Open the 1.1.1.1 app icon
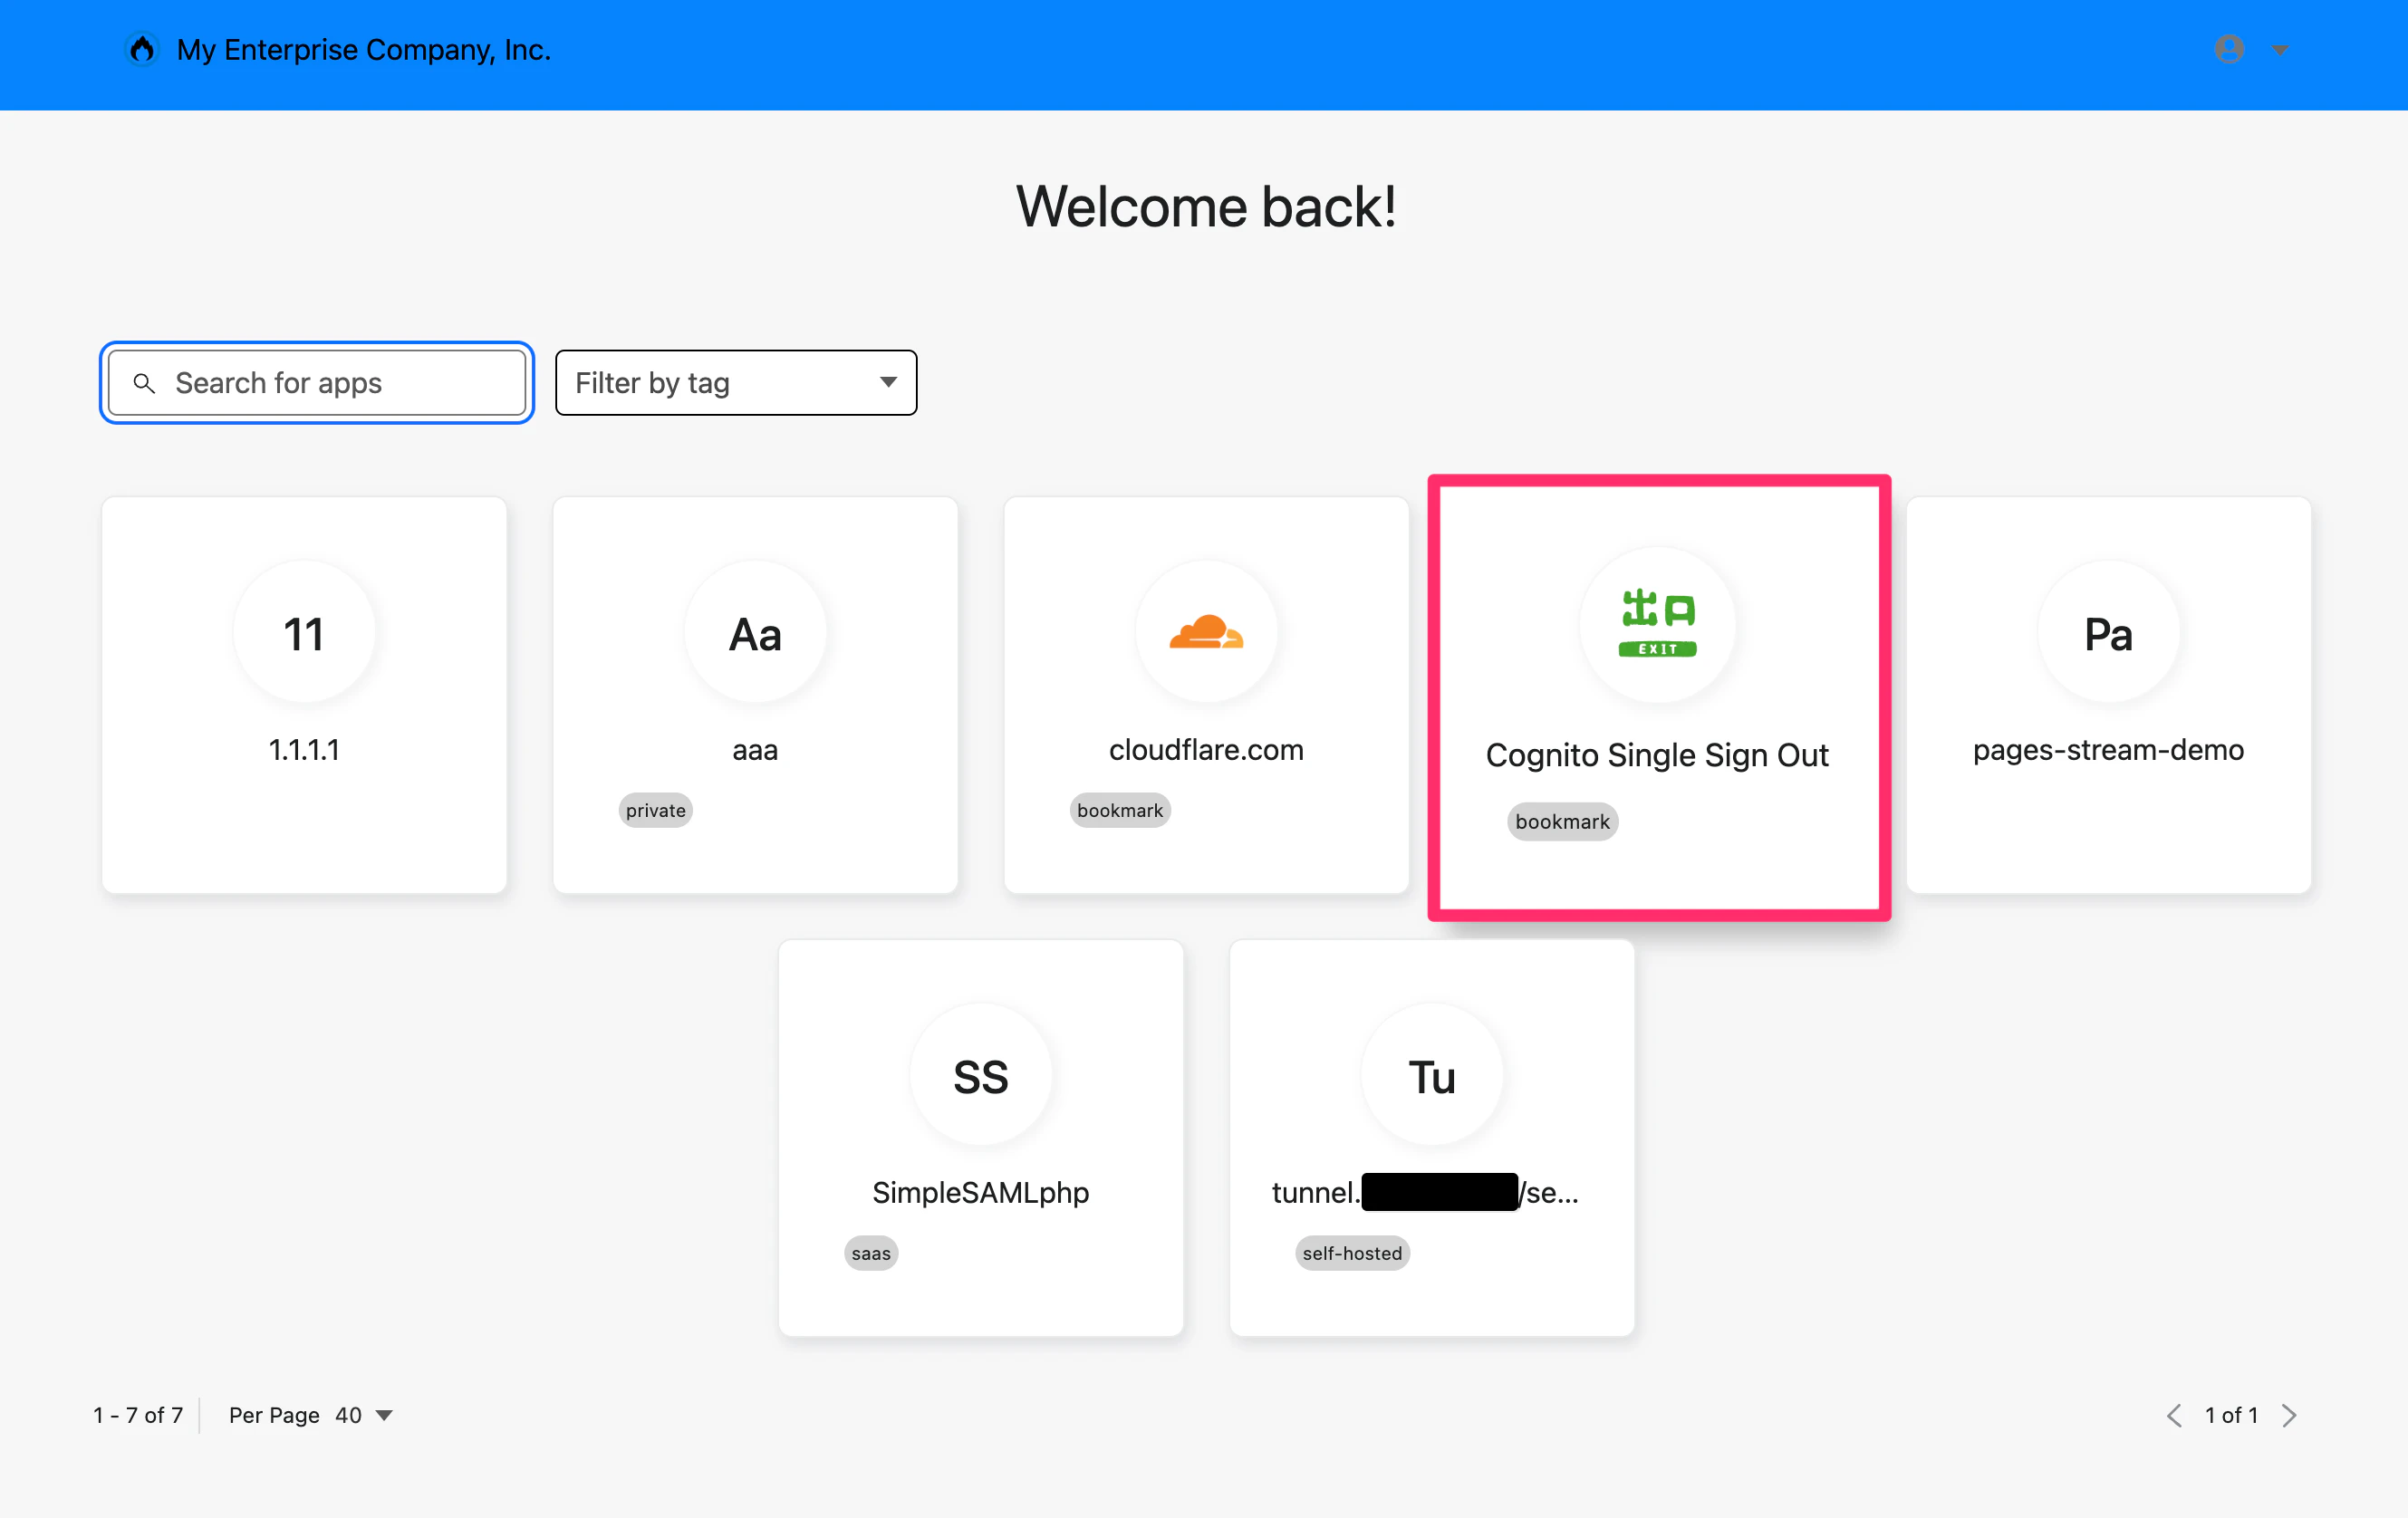This screenshot has width=2408, height=1518. 304,633
